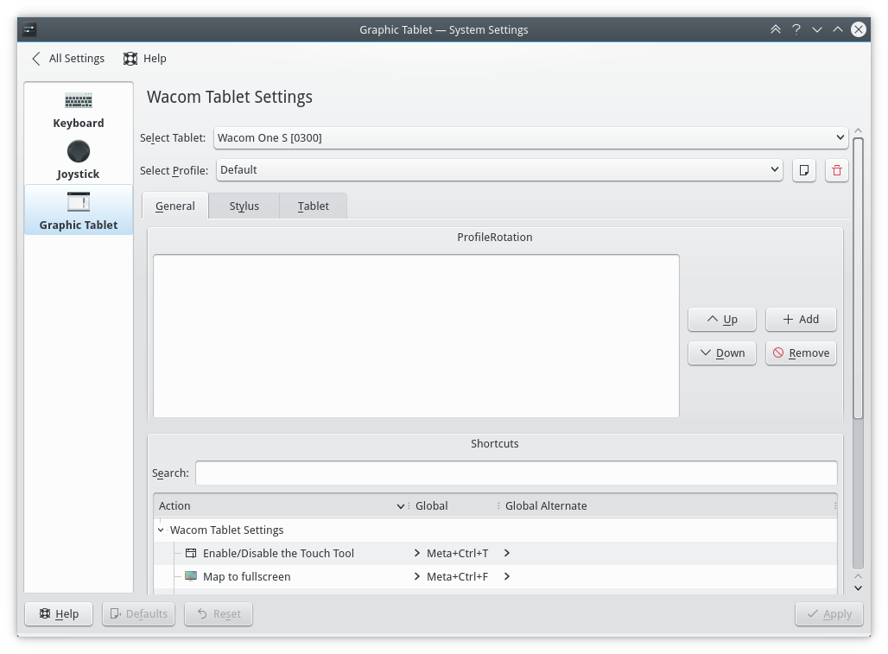Viewport: 888px width, 654px height.
Task: Open the Select Profile dropdown
Action: pos(499,170)
